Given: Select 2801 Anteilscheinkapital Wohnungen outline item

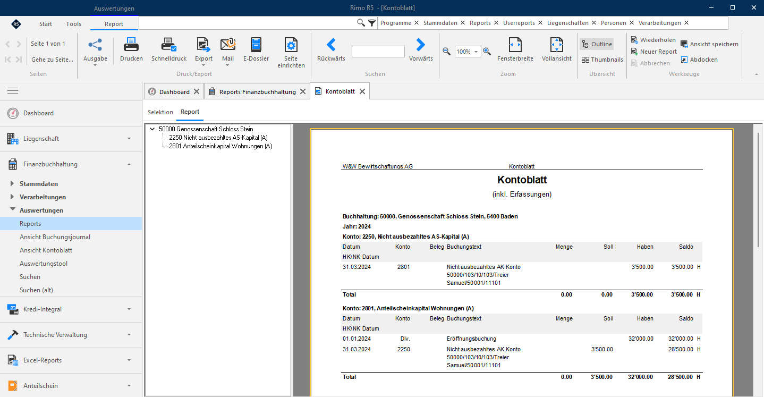Looking at the screenshot, I should point(220,146).
